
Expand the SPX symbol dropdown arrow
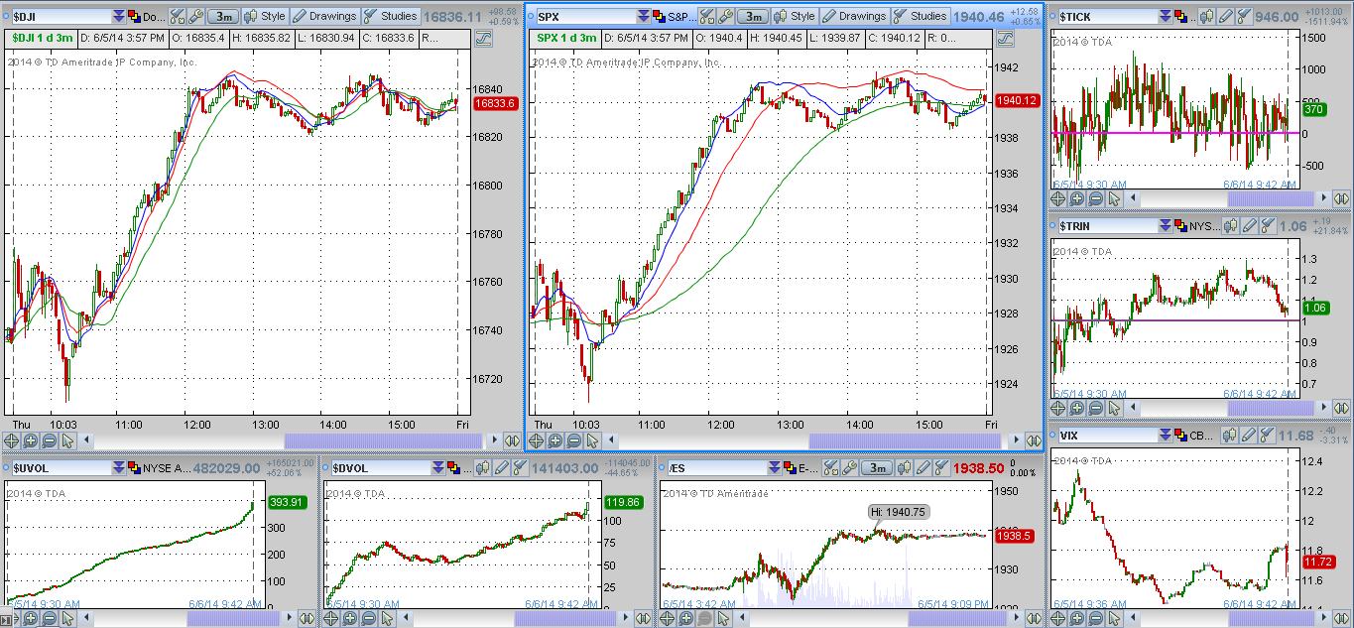[x=643, y=17]
